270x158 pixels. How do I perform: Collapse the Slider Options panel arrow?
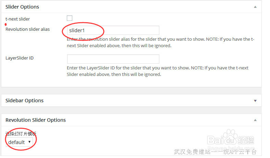pyautogui.click(x=255, y=7)
